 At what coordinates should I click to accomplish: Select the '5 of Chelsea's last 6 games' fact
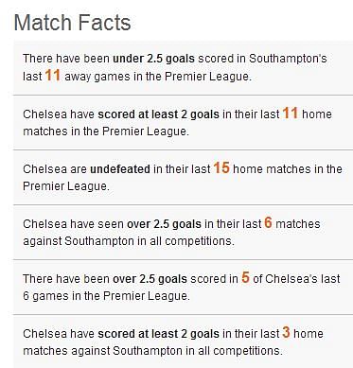(x=183, y=287)
